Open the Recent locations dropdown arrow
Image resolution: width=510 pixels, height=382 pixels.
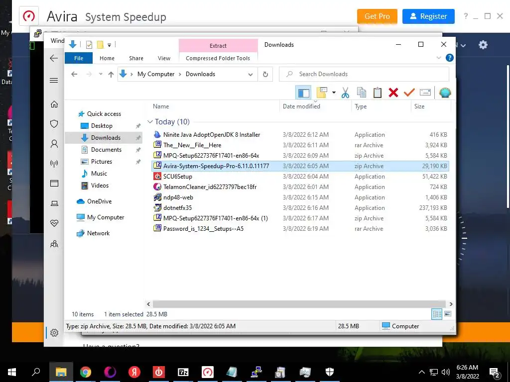101,75
